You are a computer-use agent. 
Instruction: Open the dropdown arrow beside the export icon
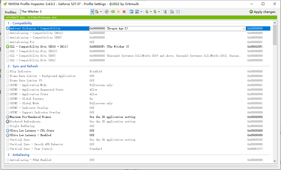click(x=151, y=12)
